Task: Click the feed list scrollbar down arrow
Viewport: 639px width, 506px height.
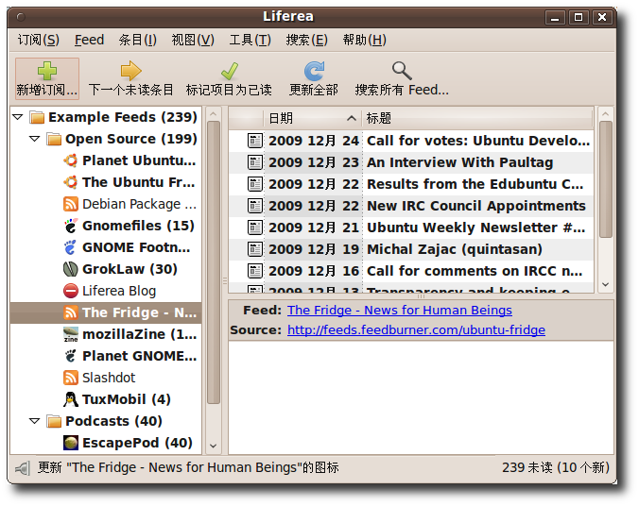Action: pos(213,446)
